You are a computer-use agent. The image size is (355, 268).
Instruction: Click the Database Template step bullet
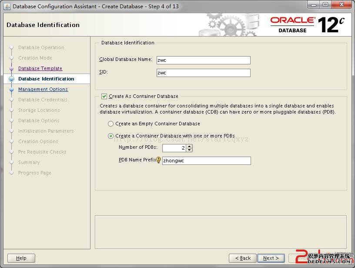[x=12, y=69]
